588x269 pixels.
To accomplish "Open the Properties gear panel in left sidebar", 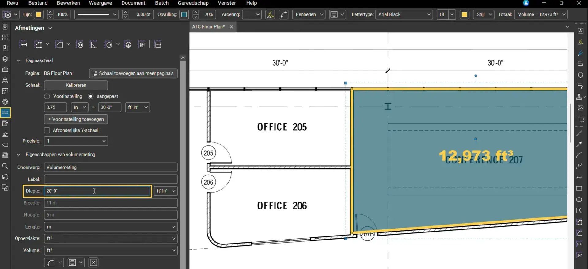I will pos(5,102).
